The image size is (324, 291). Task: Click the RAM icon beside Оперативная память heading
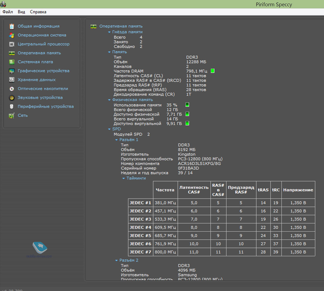[93, 26]
